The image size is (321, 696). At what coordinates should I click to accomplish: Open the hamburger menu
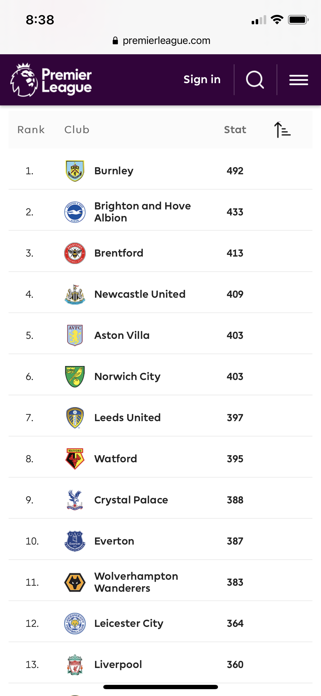(x=298, y=80)
